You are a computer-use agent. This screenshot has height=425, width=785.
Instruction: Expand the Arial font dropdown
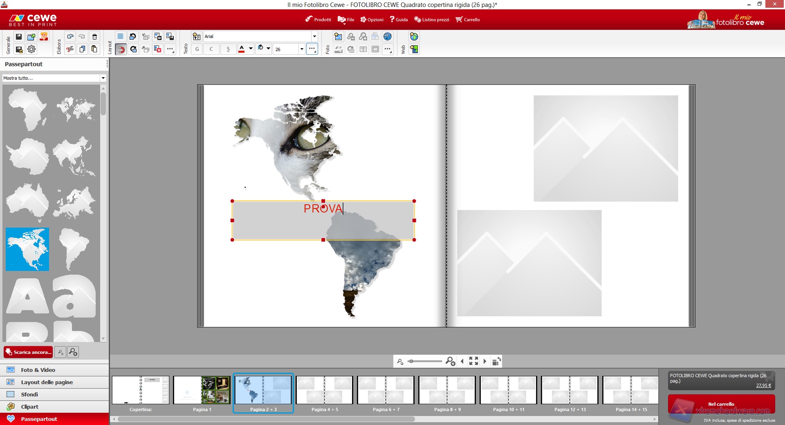[x=314, y=36]
